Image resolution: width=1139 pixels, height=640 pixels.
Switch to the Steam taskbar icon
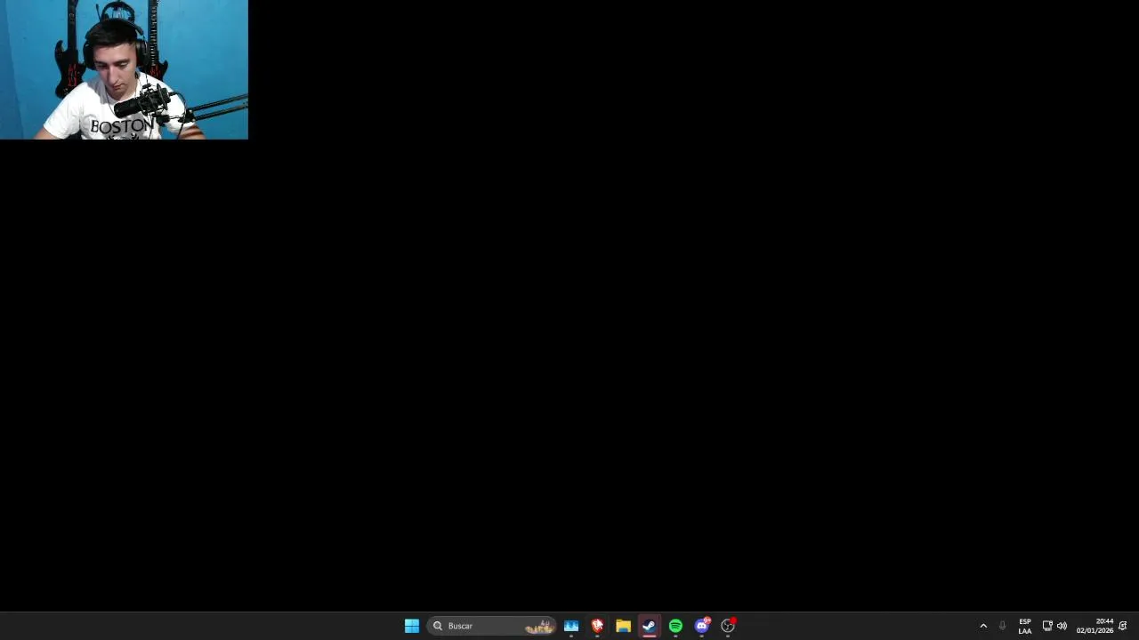coord(650,626)
